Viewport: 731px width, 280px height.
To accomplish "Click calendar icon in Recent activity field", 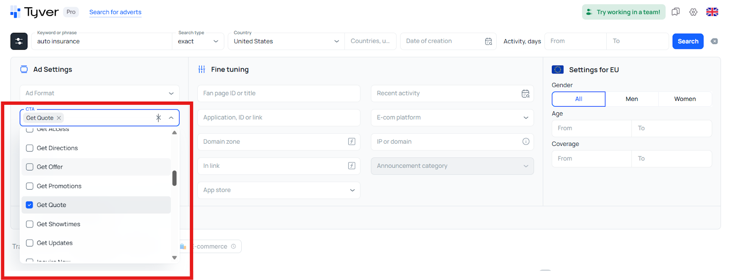I will click(525, 93).
